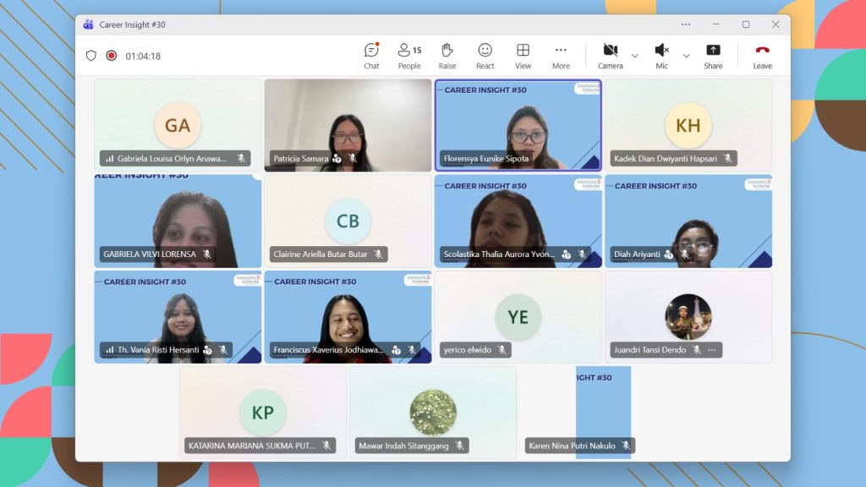Click muted mic icon on KATARINA MARIANA

coord(327,446)
